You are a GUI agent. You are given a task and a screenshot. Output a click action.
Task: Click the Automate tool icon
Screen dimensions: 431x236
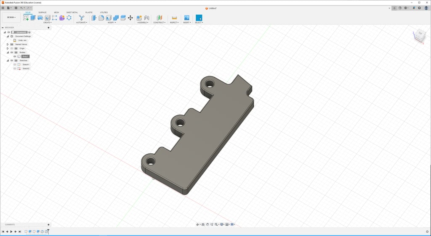[x=82, y=18]
